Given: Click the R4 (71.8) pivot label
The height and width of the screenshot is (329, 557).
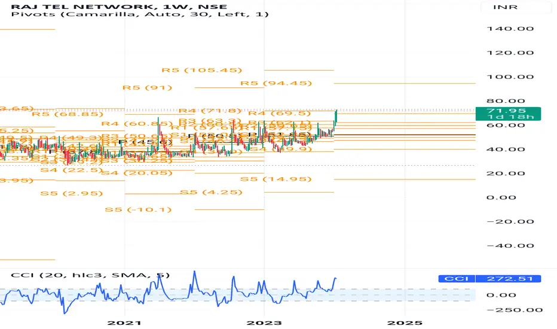Looking at the screenshot, I should click(210, 111).
